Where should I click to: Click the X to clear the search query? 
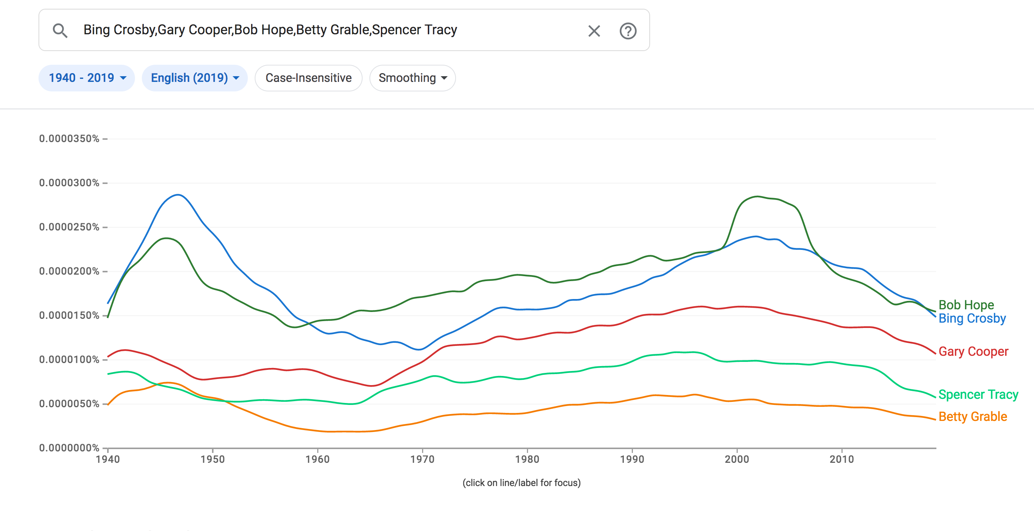click(594, 30)
